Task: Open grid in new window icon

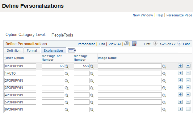Action: pyautogui.click(x=126, y=43)
